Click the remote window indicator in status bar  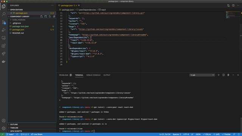tap(2, 134)
